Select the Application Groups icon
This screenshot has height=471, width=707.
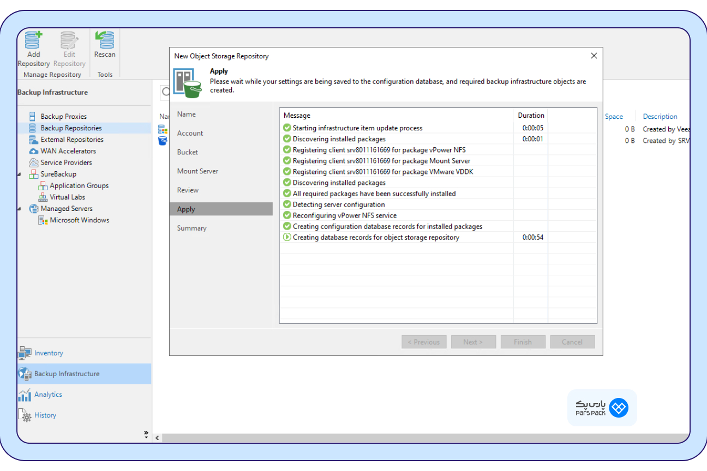coord(43,185)
